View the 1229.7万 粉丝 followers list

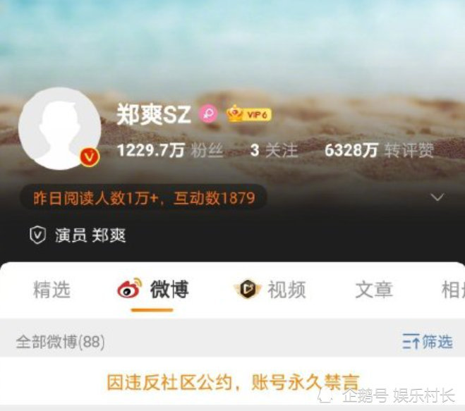coord(170,150)
